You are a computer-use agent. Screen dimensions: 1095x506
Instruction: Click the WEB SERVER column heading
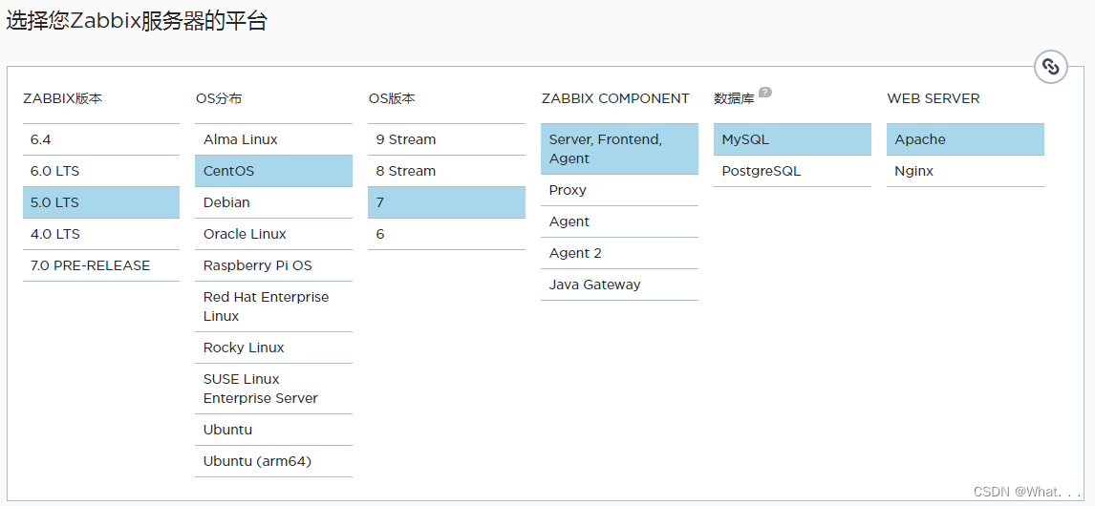click(933, 98)
